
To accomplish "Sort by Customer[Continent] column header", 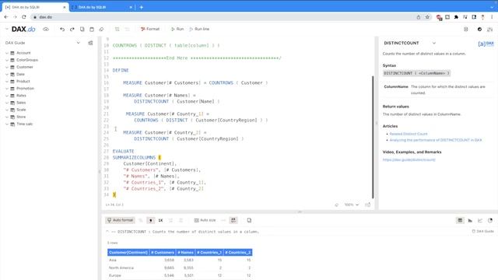I will tap(128, 252).
